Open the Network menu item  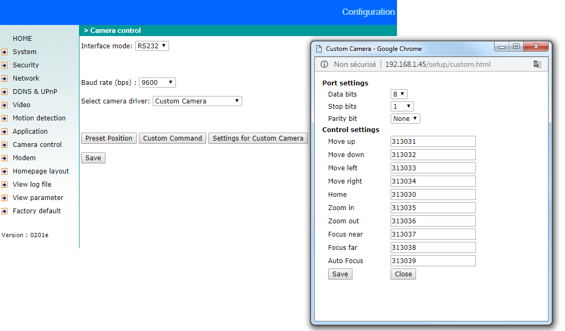click(x=26, y=79)
